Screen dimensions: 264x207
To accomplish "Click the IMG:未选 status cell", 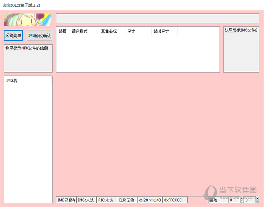I will point(87,200).
